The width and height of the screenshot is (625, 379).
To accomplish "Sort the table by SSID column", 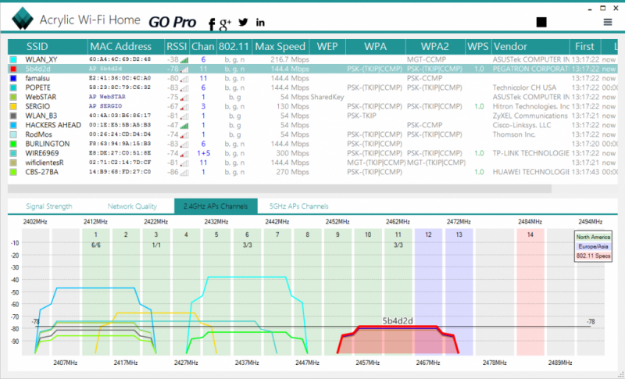I will click(48, 47).
